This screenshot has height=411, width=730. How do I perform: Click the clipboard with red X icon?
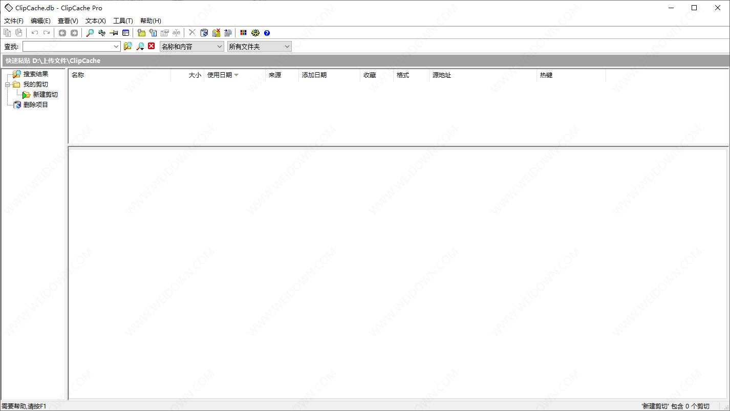216,33
